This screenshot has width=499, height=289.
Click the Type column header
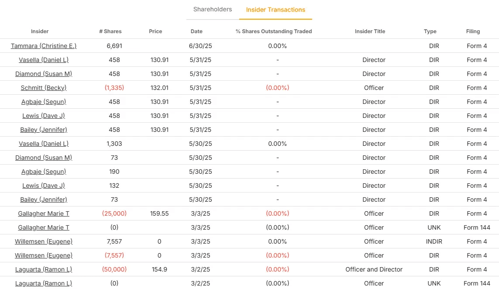(x=430, y=31)
